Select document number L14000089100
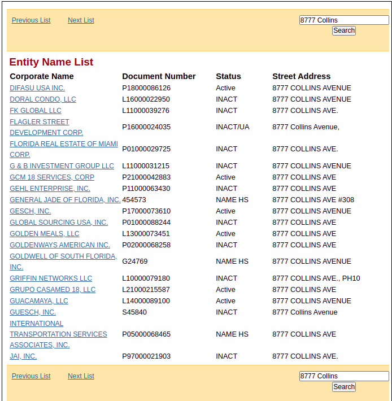Viewport: 392px width, 401px height. point(146,300)
